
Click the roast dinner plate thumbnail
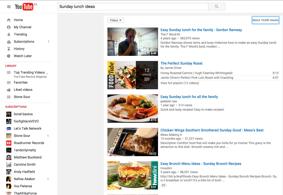point(133,109)
